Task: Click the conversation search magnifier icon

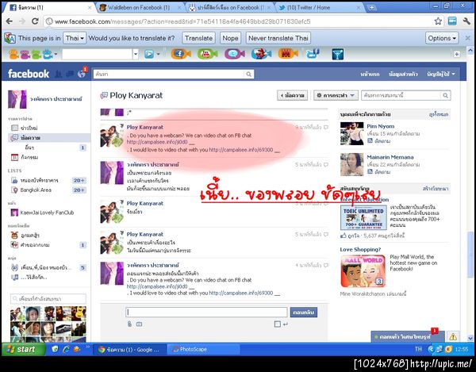Action: click(445, 95)
